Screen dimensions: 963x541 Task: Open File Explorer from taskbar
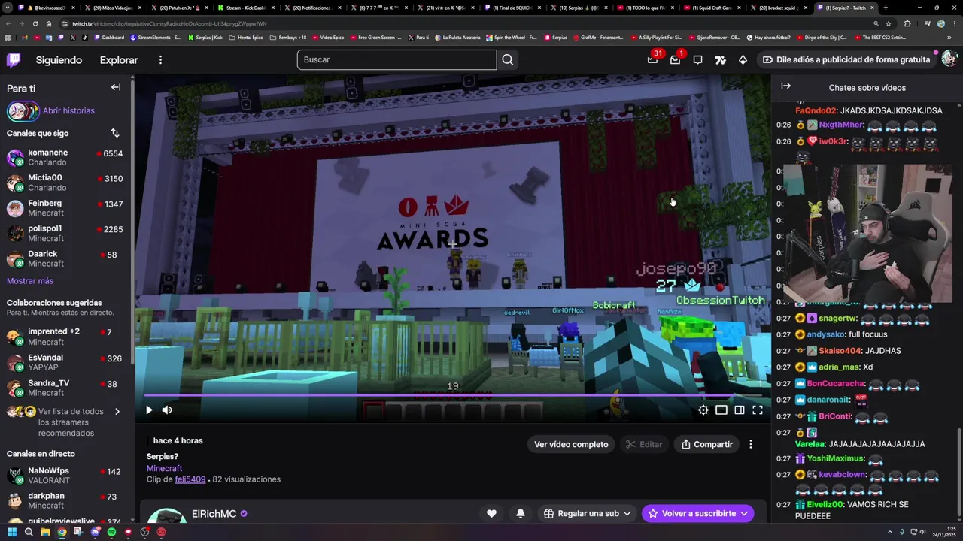tap(45, 532)
